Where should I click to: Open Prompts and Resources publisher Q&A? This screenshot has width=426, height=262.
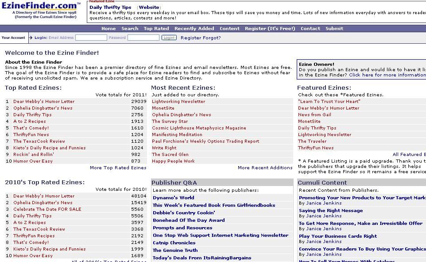182,228
